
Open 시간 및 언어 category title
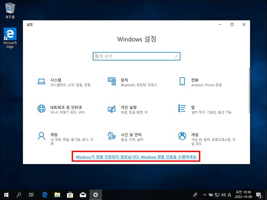tap(131, 135)
